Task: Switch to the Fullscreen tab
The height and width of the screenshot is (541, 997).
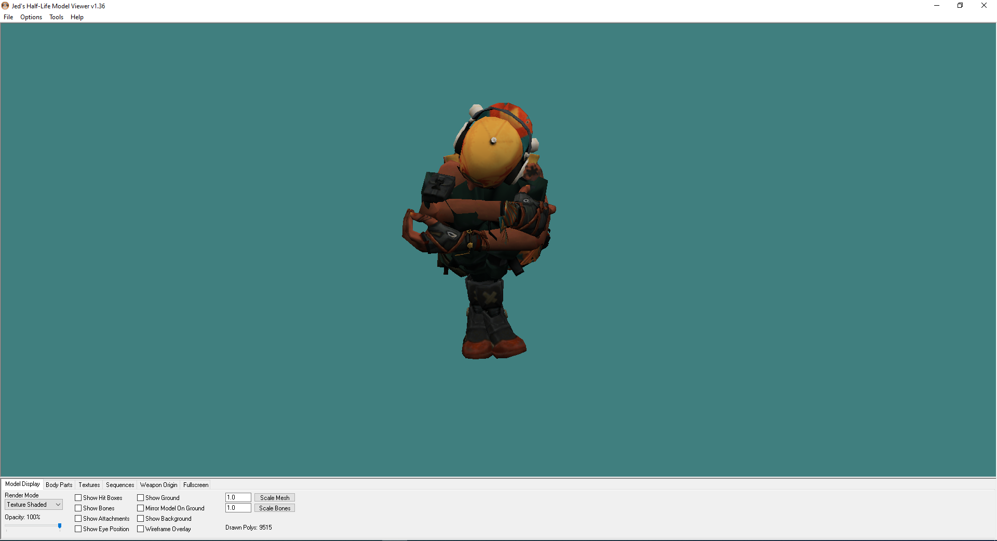Action: pyautogui.click(x=196, y=485)
